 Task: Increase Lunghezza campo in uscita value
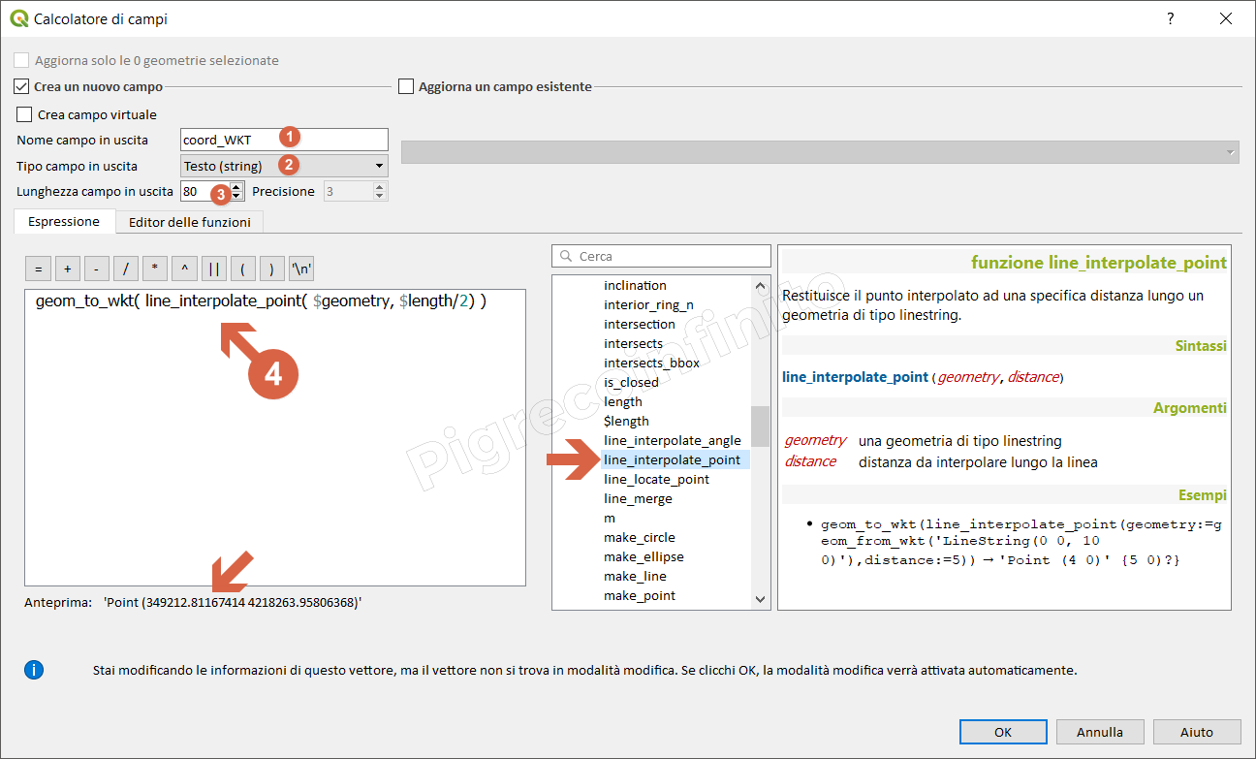point(236,186)
